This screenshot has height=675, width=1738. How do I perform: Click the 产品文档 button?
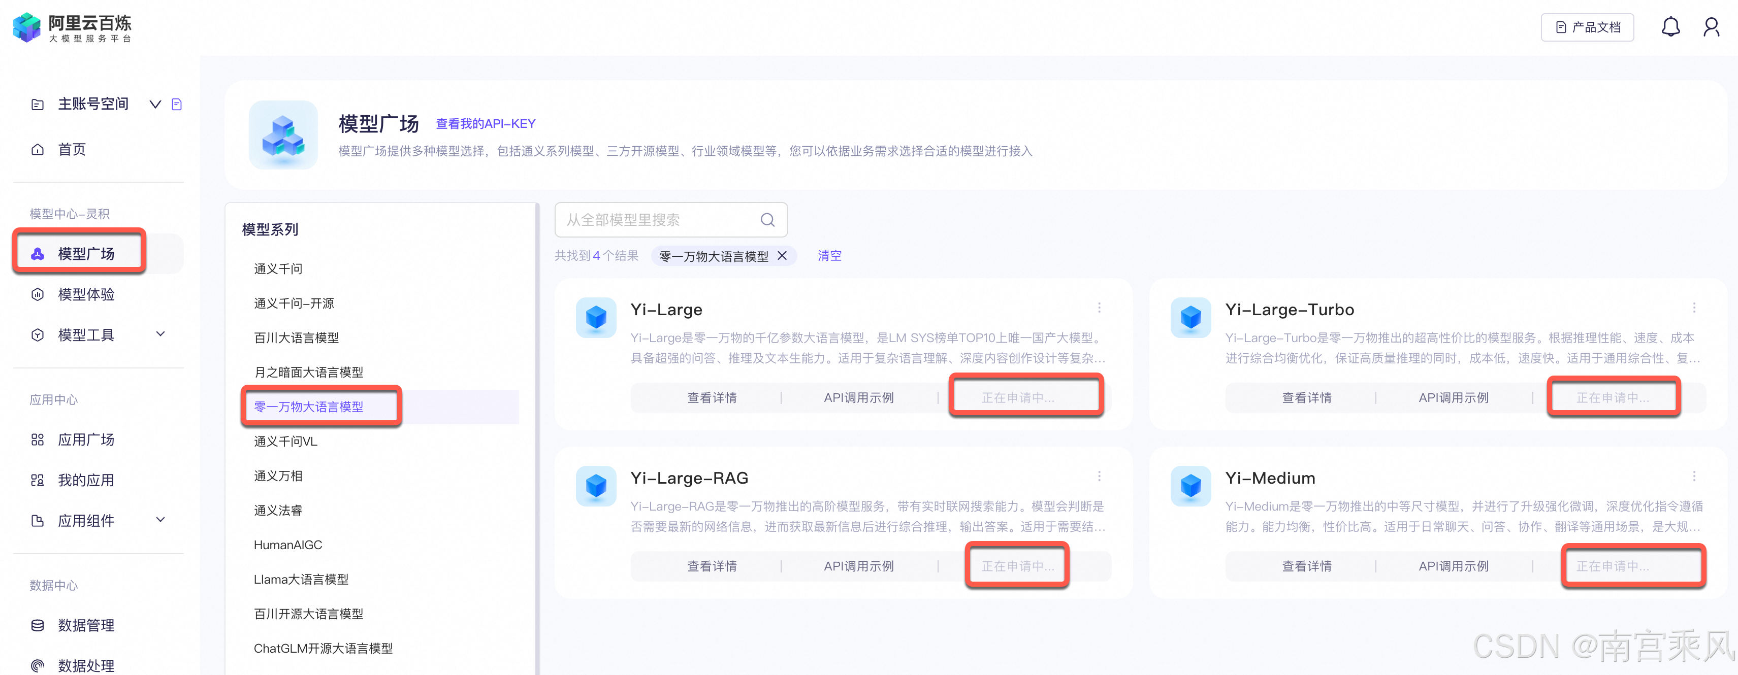click(1587, 27)
